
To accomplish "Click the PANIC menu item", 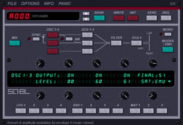I will click(65, 4).
